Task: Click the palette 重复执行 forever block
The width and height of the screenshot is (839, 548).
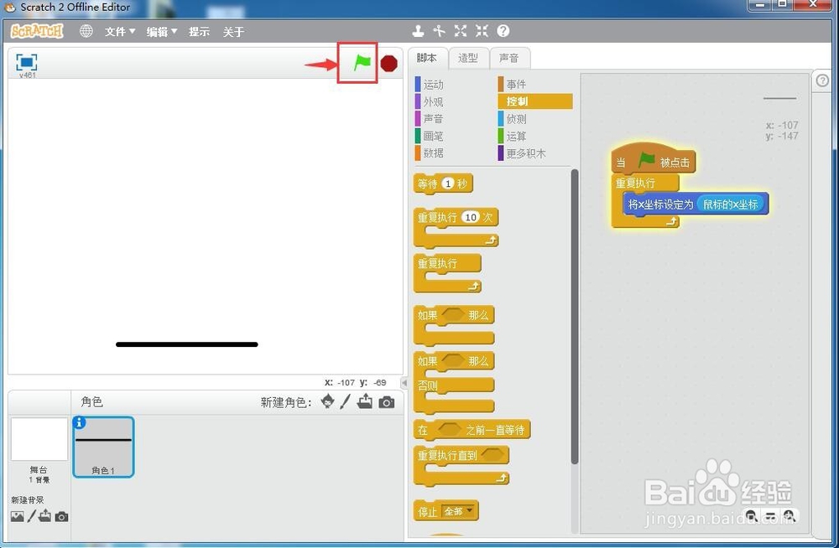Action: click(437, 264)
